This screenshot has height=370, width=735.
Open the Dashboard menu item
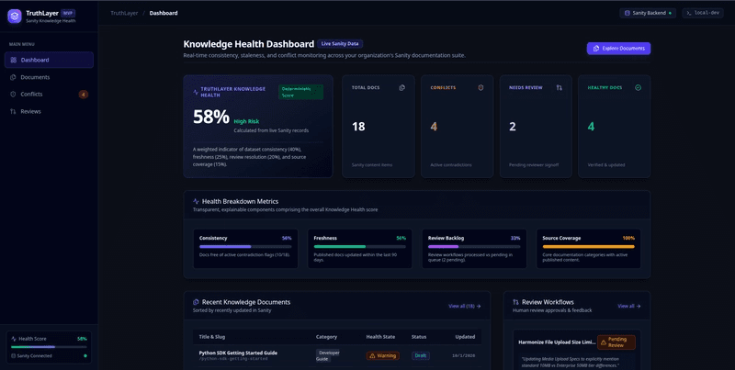[49, 60]
